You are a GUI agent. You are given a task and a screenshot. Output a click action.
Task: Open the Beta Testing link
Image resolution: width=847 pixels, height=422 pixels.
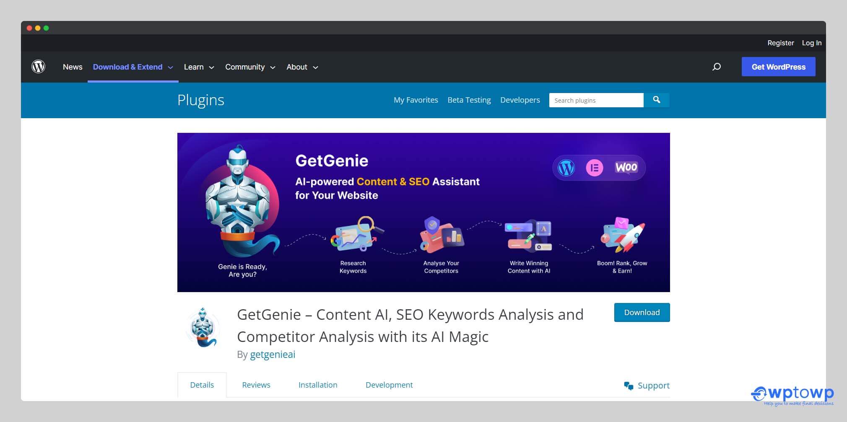coord(469,100)
